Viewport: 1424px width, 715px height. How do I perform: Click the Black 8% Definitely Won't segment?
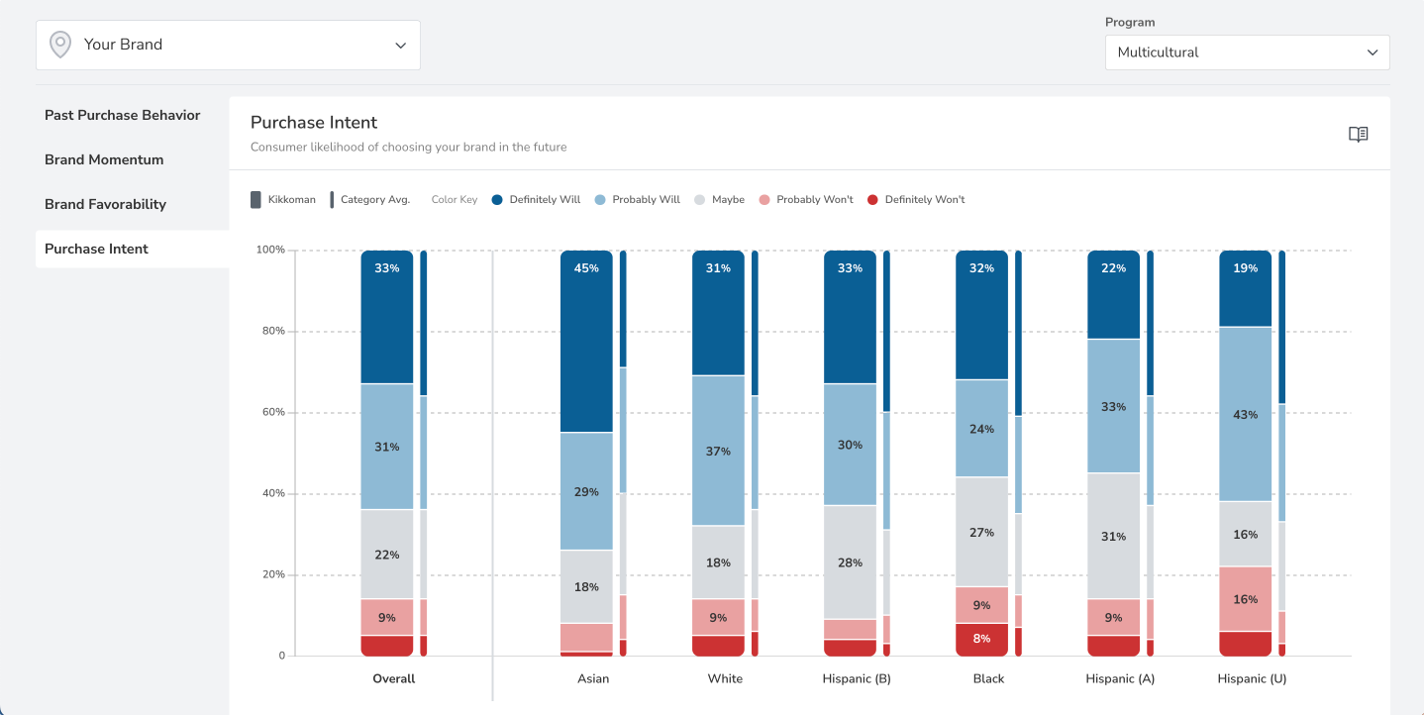(x=981, y=639)
